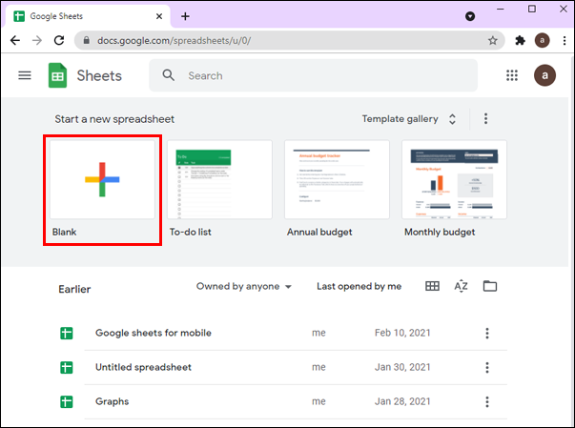
Task: Open the main hamburger menu
Action: click(25, 75)
